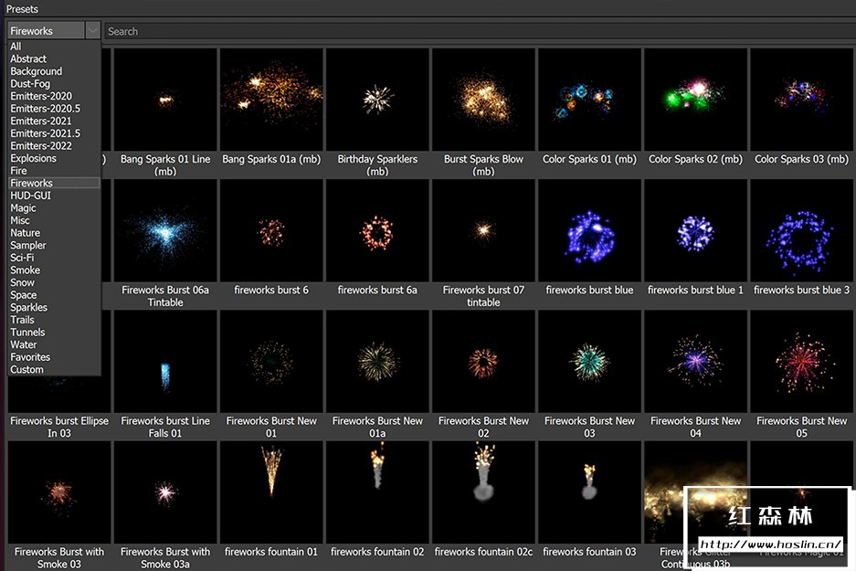Choose the fireworks fountain 01 preset
Viewport: 856px width, 571px height.
(x=271, y=492)
